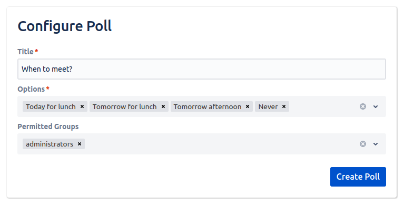
Task: Click the Options field label
Action: tap(31, 89)
